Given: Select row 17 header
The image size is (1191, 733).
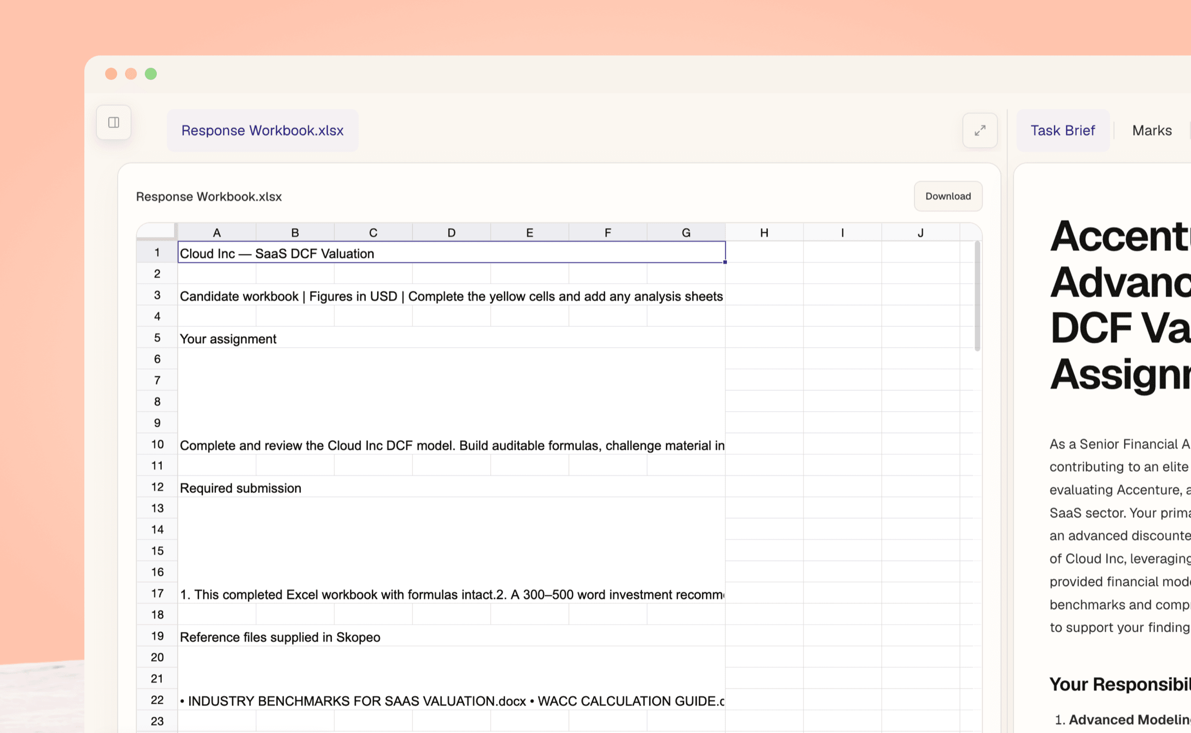Looking at the screenshot, I should (157, 593).
